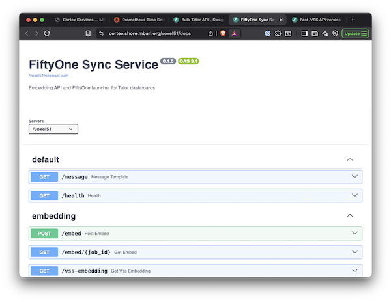
Task: Expand the GET /vss-embedding endpoint chevron
Action: (355, 271)
